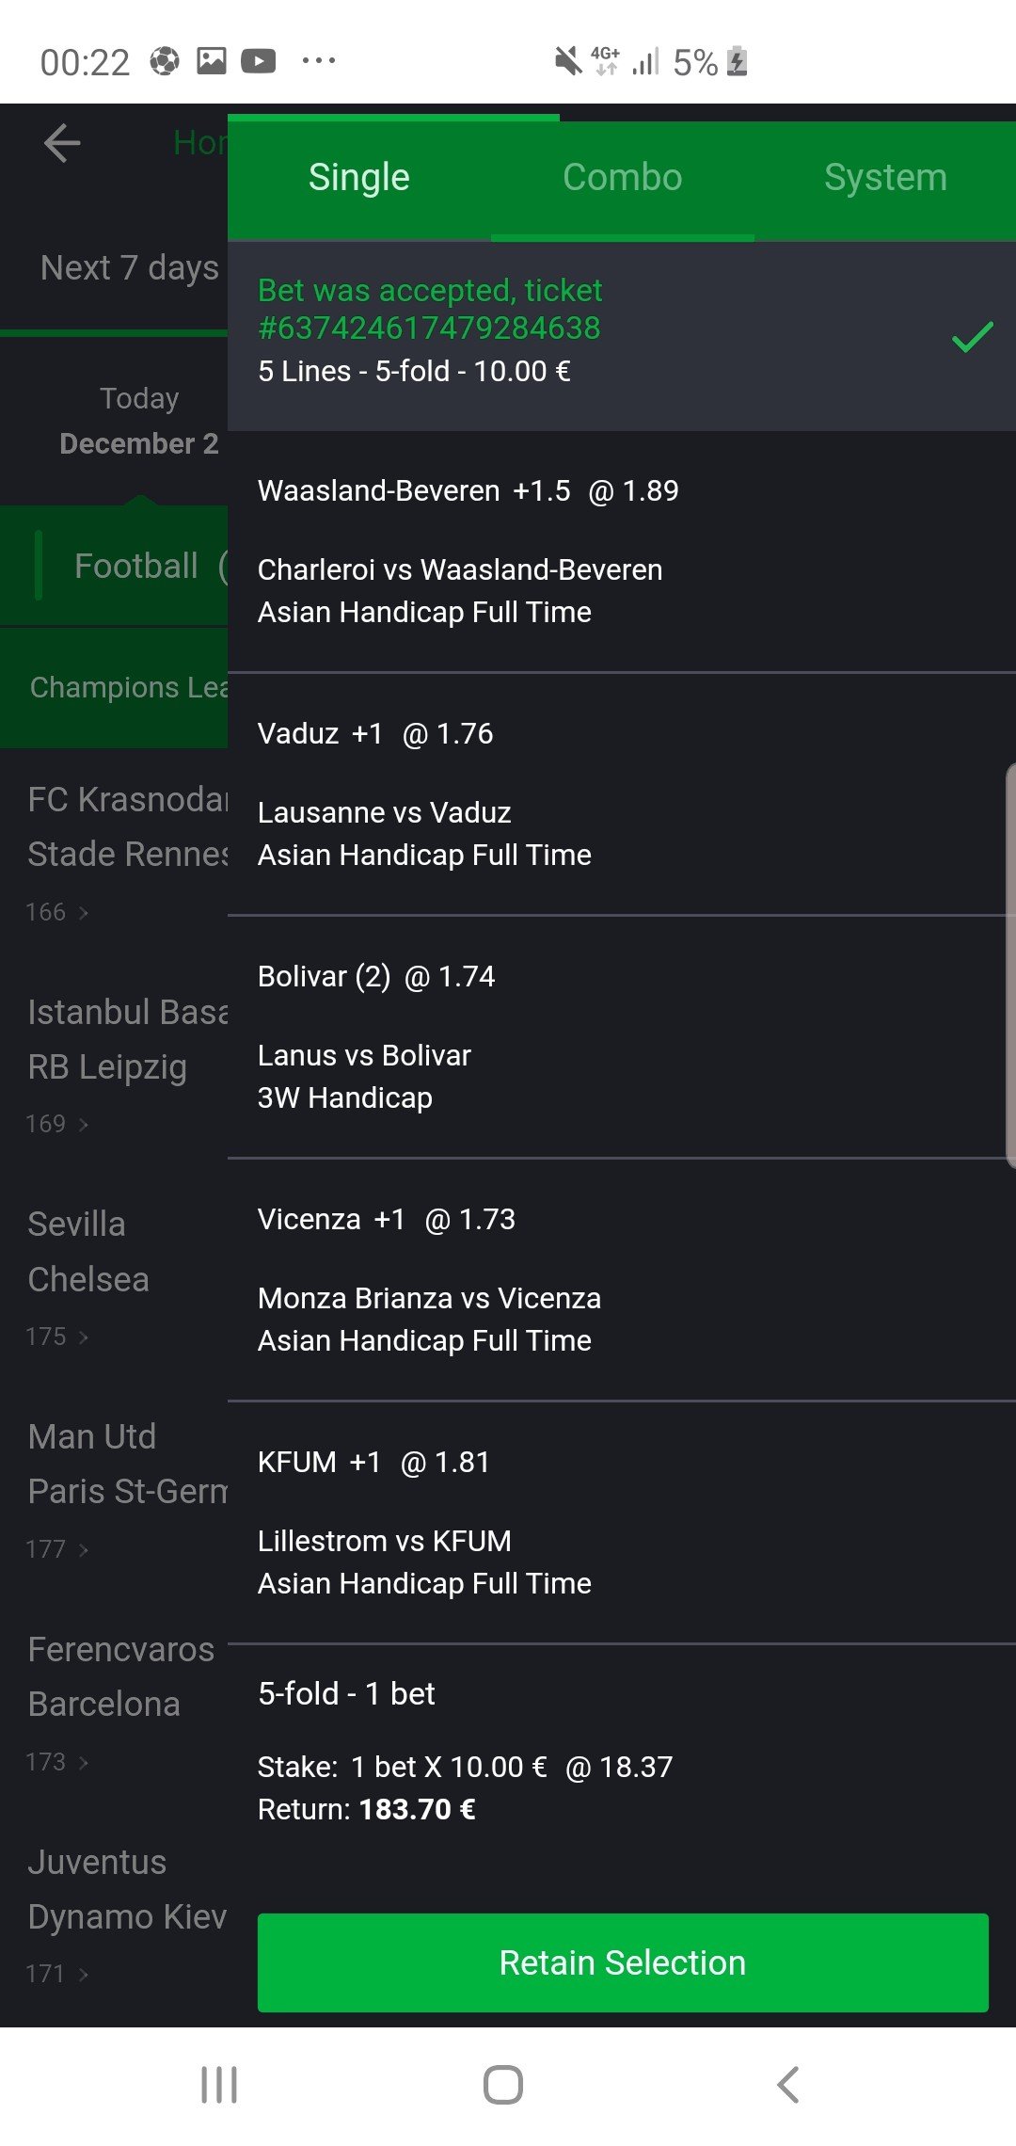
Task: Expand 175 markets for Sevilla vs Chelsea
Action: click(x=56, y=1337)
